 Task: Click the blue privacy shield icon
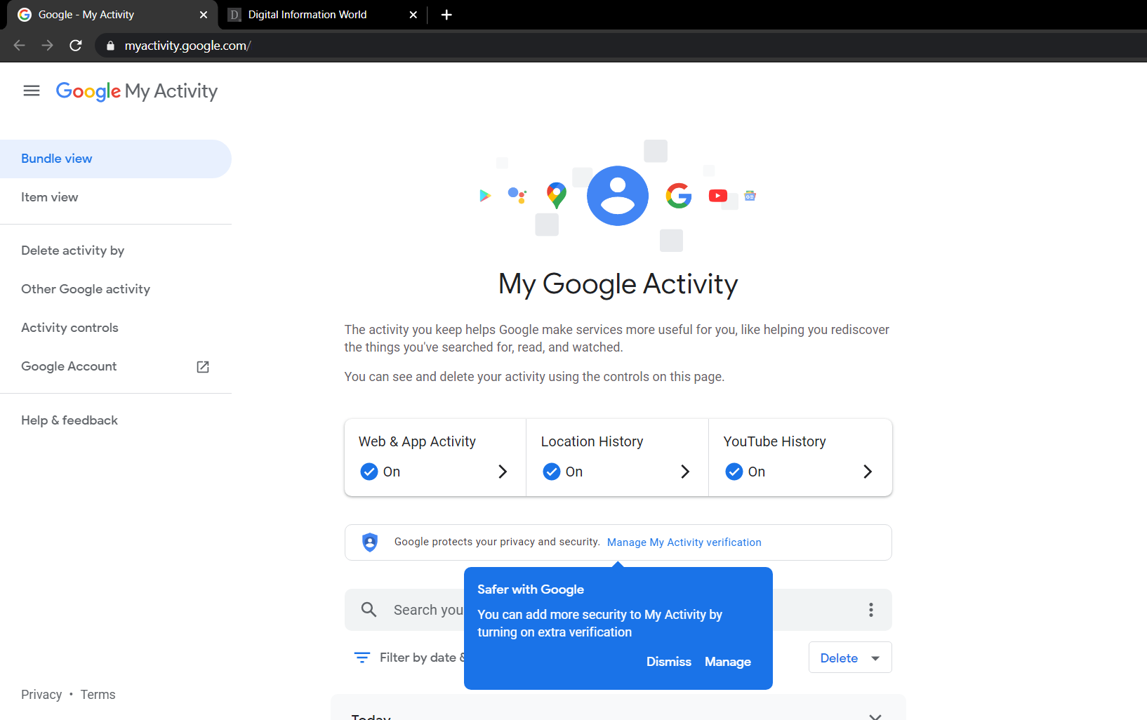[369, 542]
